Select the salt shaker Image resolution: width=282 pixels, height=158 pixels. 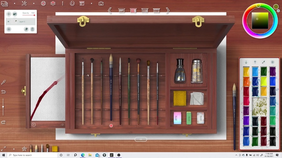(197, 71)
